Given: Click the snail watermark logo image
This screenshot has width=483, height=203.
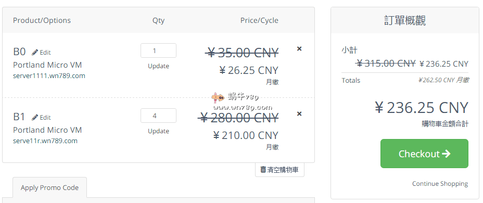Looking at the screenshot, I should [x=218, y=98].
